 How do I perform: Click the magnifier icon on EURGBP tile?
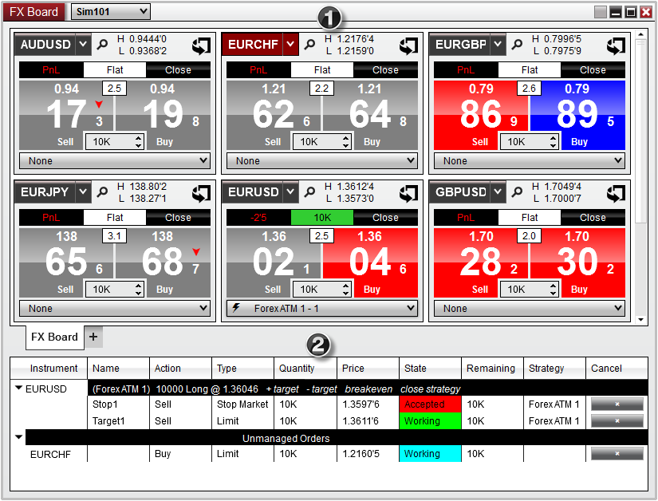click(517, 45)
